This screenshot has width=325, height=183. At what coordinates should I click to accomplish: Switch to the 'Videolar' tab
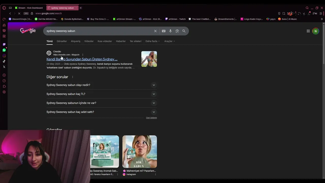point(89,41)
